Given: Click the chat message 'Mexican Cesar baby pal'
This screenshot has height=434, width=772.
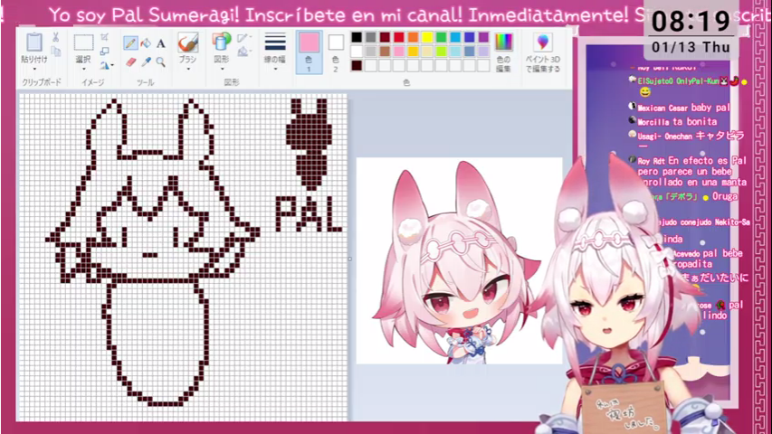Looking at the screenshot, I should coord(681,108).
